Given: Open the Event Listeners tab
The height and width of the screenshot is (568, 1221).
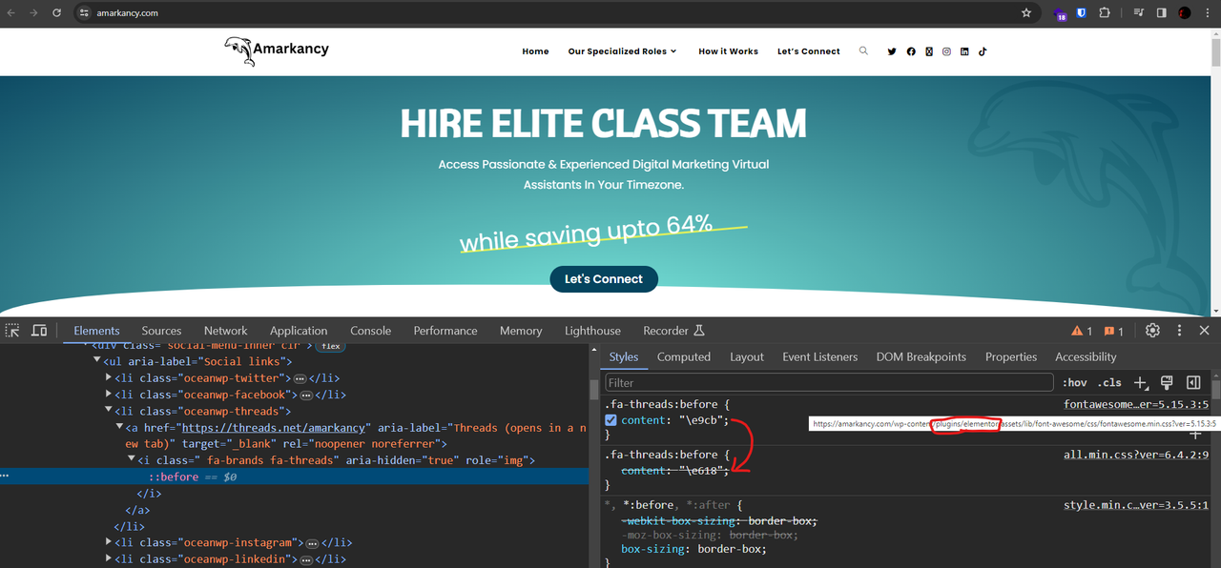Looking at the screenshot, I should [820, 356].
